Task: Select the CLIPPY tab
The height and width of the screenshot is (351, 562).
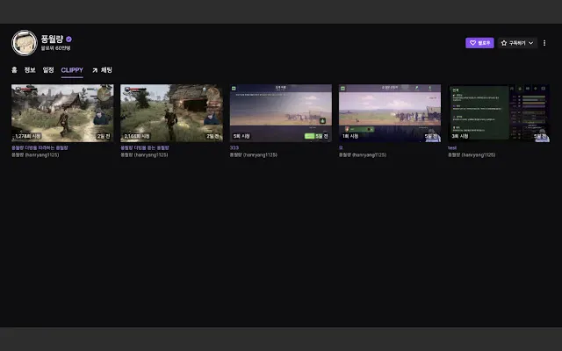Action: [x=72, y=70]
